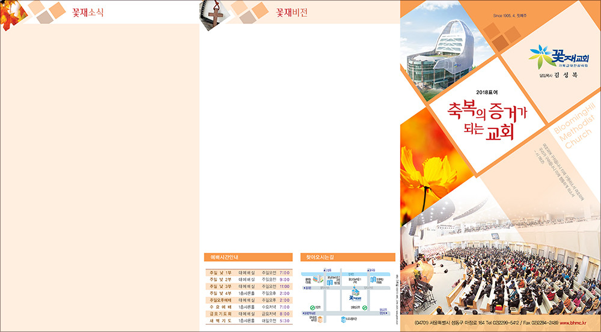This screenshot has height=332, width=601.
Task: Click the 주일 낮 1부 schedule row
Action: (x=248, y=273)
